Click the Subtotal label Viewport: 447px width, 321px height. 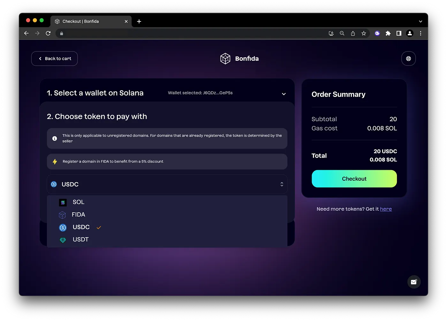324,119
